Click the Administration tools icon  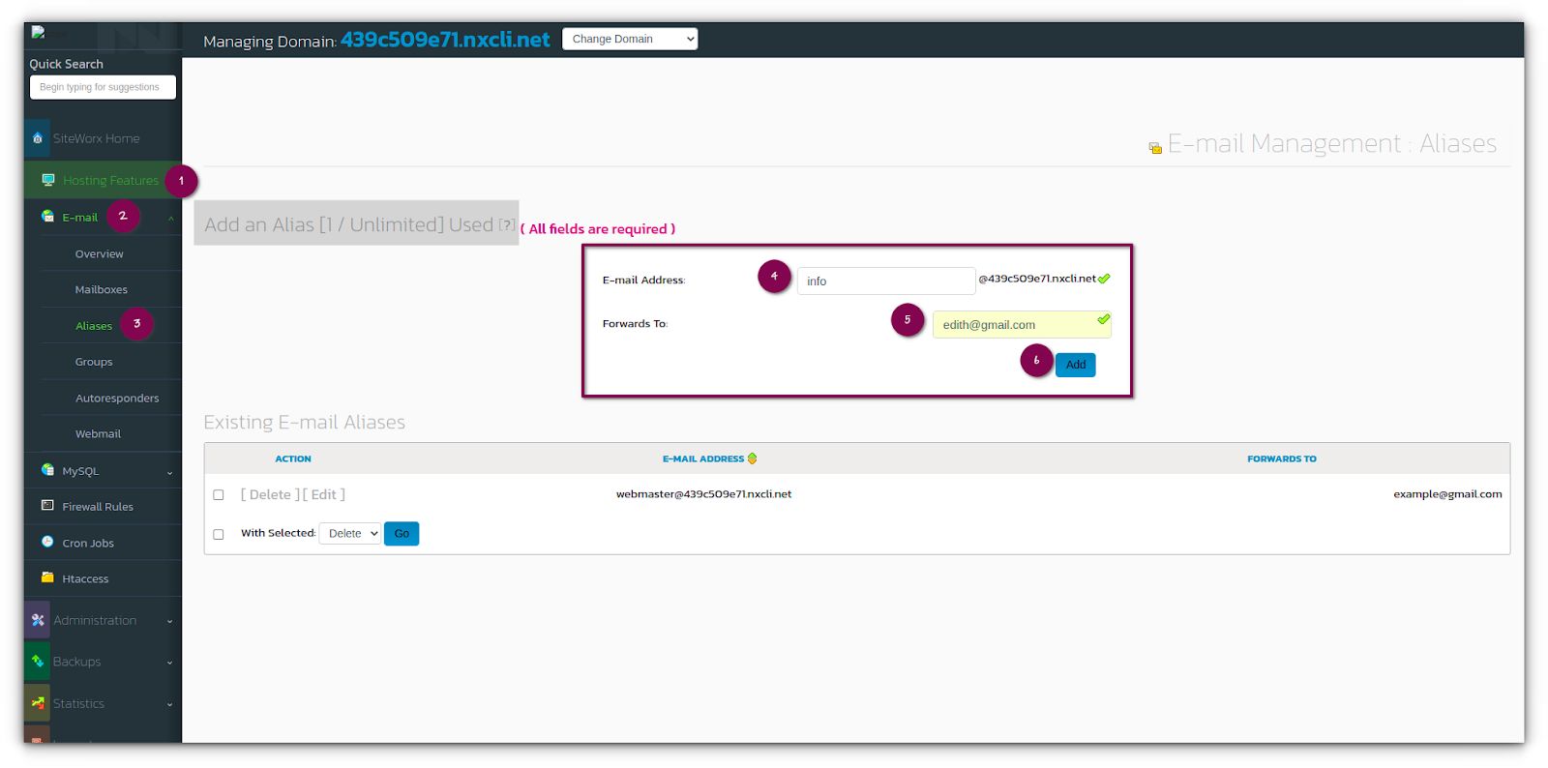(x=38, y=620)
